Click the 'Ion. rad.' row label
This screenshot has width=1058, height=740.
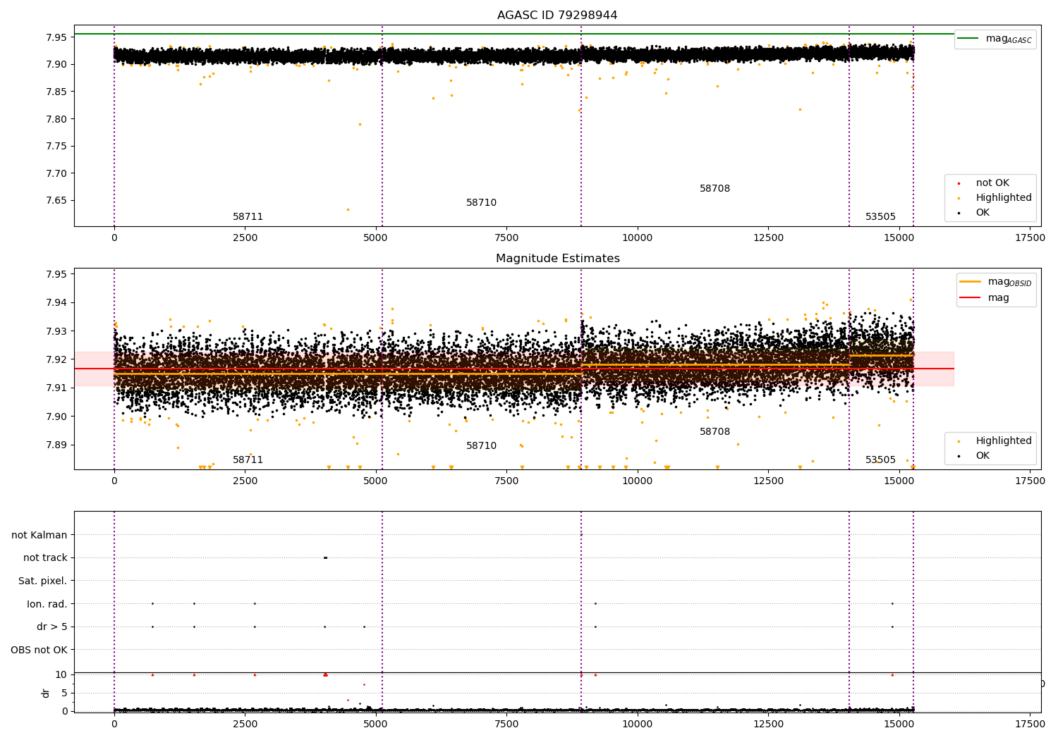pyautogui.click(x=47, y=604)
